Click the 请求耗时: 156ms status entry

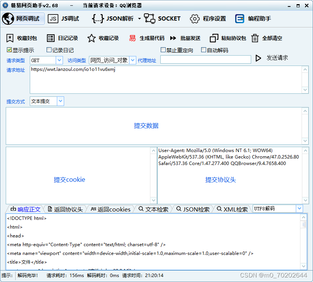coord(65,276)
